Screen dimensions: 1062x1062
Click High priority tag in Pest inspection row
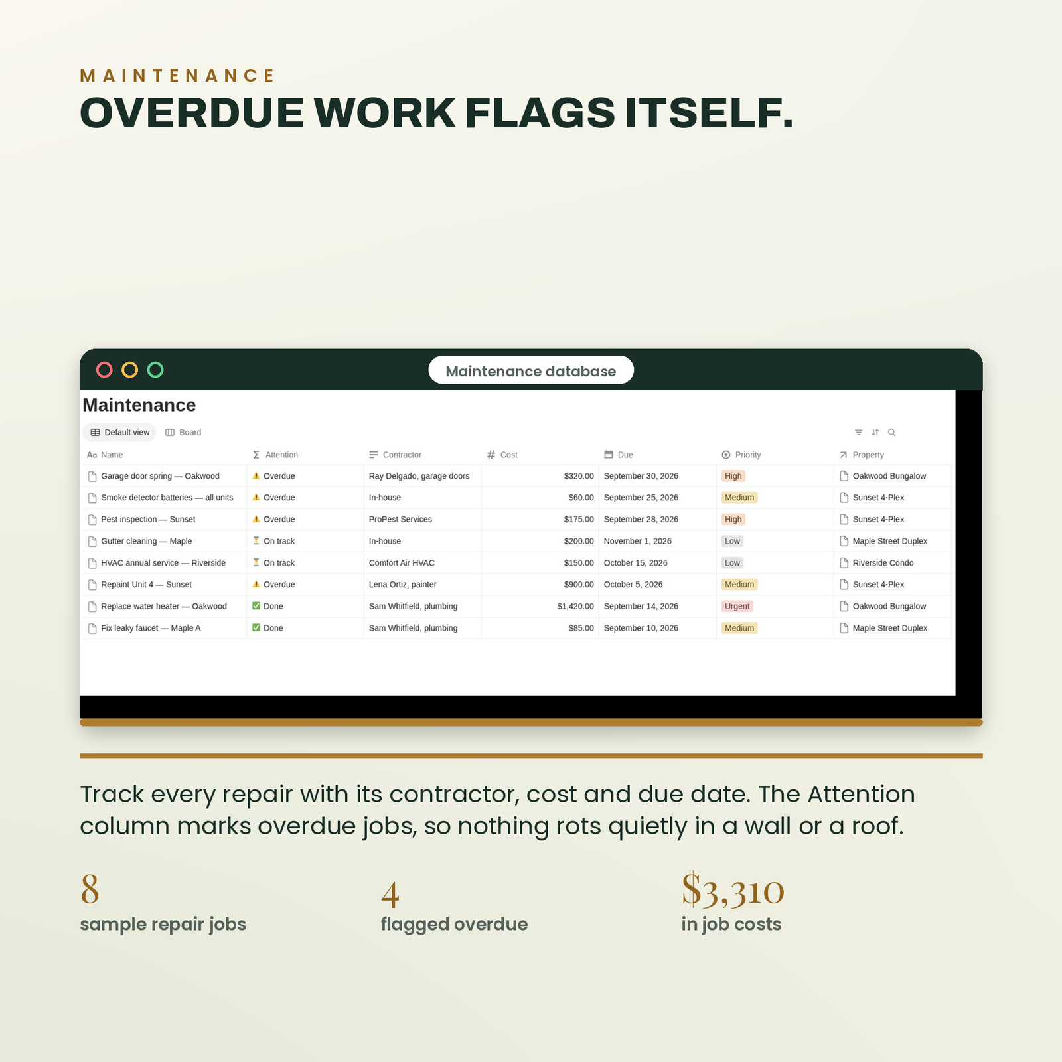[733, 520]
